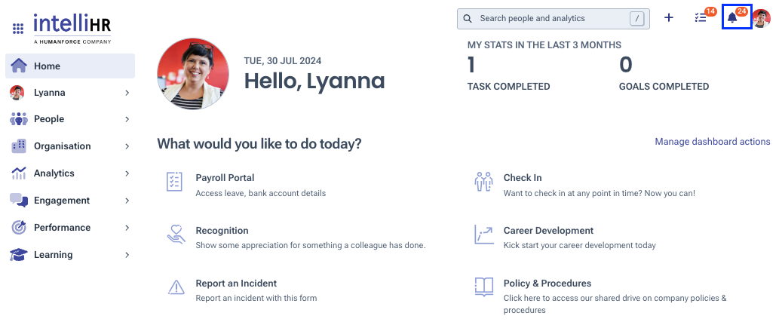Viewport: 779px width, 325px height.
Task: Click the plus quick-add icon
Action: pos(669,18)
